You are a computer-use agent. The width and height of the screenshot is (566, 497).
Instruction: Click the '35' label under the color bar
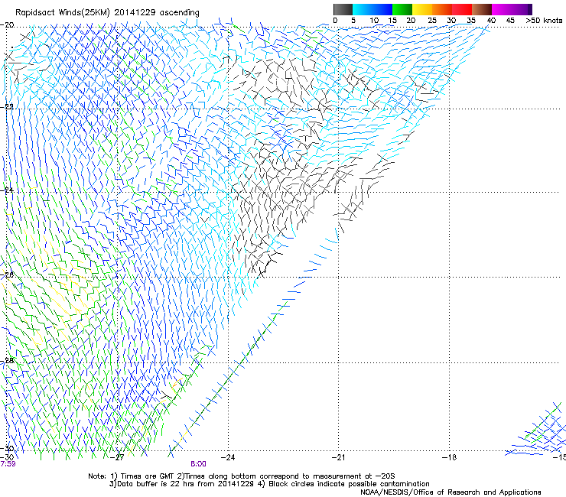[x=471, y=20]
